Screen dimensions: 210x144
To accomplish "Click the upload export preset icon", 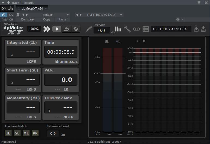I will pyautogui.click(x=196, y=29).
